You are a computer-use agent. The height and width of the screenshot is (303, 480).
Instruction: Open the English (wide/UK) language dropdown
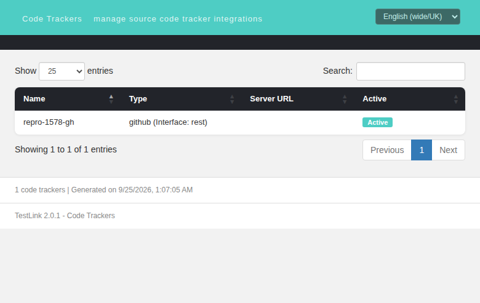[x=418, y=17]
